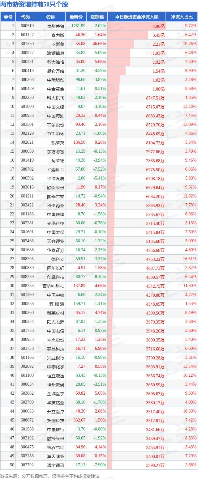
Task: Click stock code 300475
Action: tap(27, 447)
